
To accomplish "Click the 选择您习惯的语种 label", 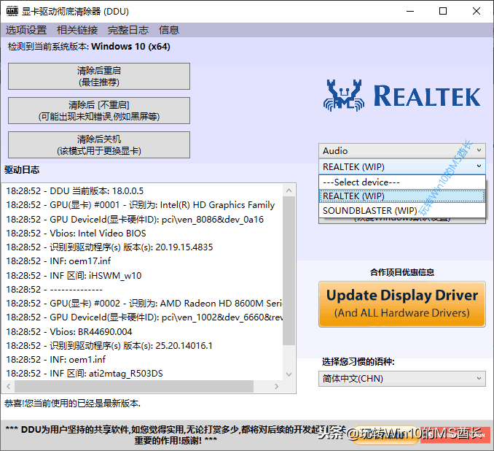I will point(358,361).
